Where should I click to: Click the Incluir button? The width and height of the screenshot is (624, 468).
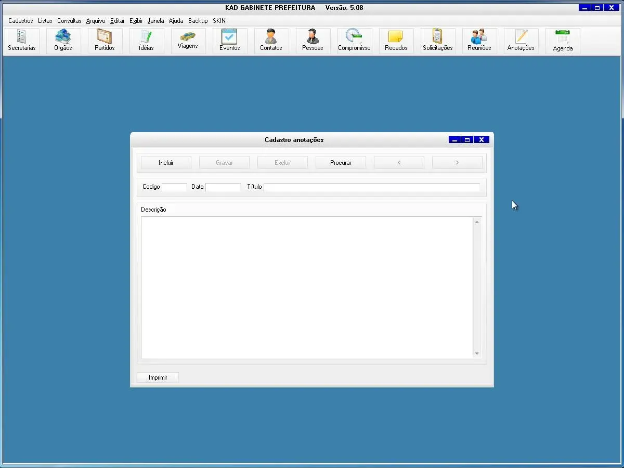(x=166, y=163)
